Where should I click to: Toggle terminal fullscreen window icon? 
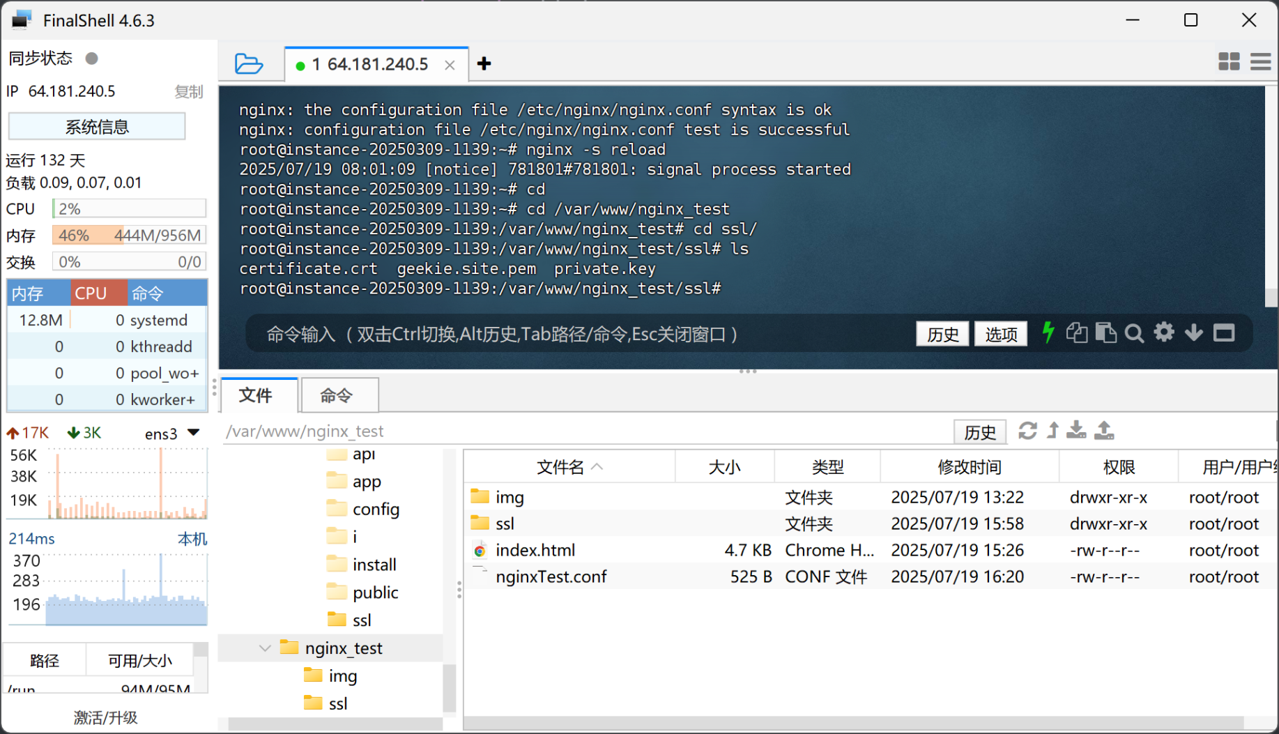point(1224,333)
